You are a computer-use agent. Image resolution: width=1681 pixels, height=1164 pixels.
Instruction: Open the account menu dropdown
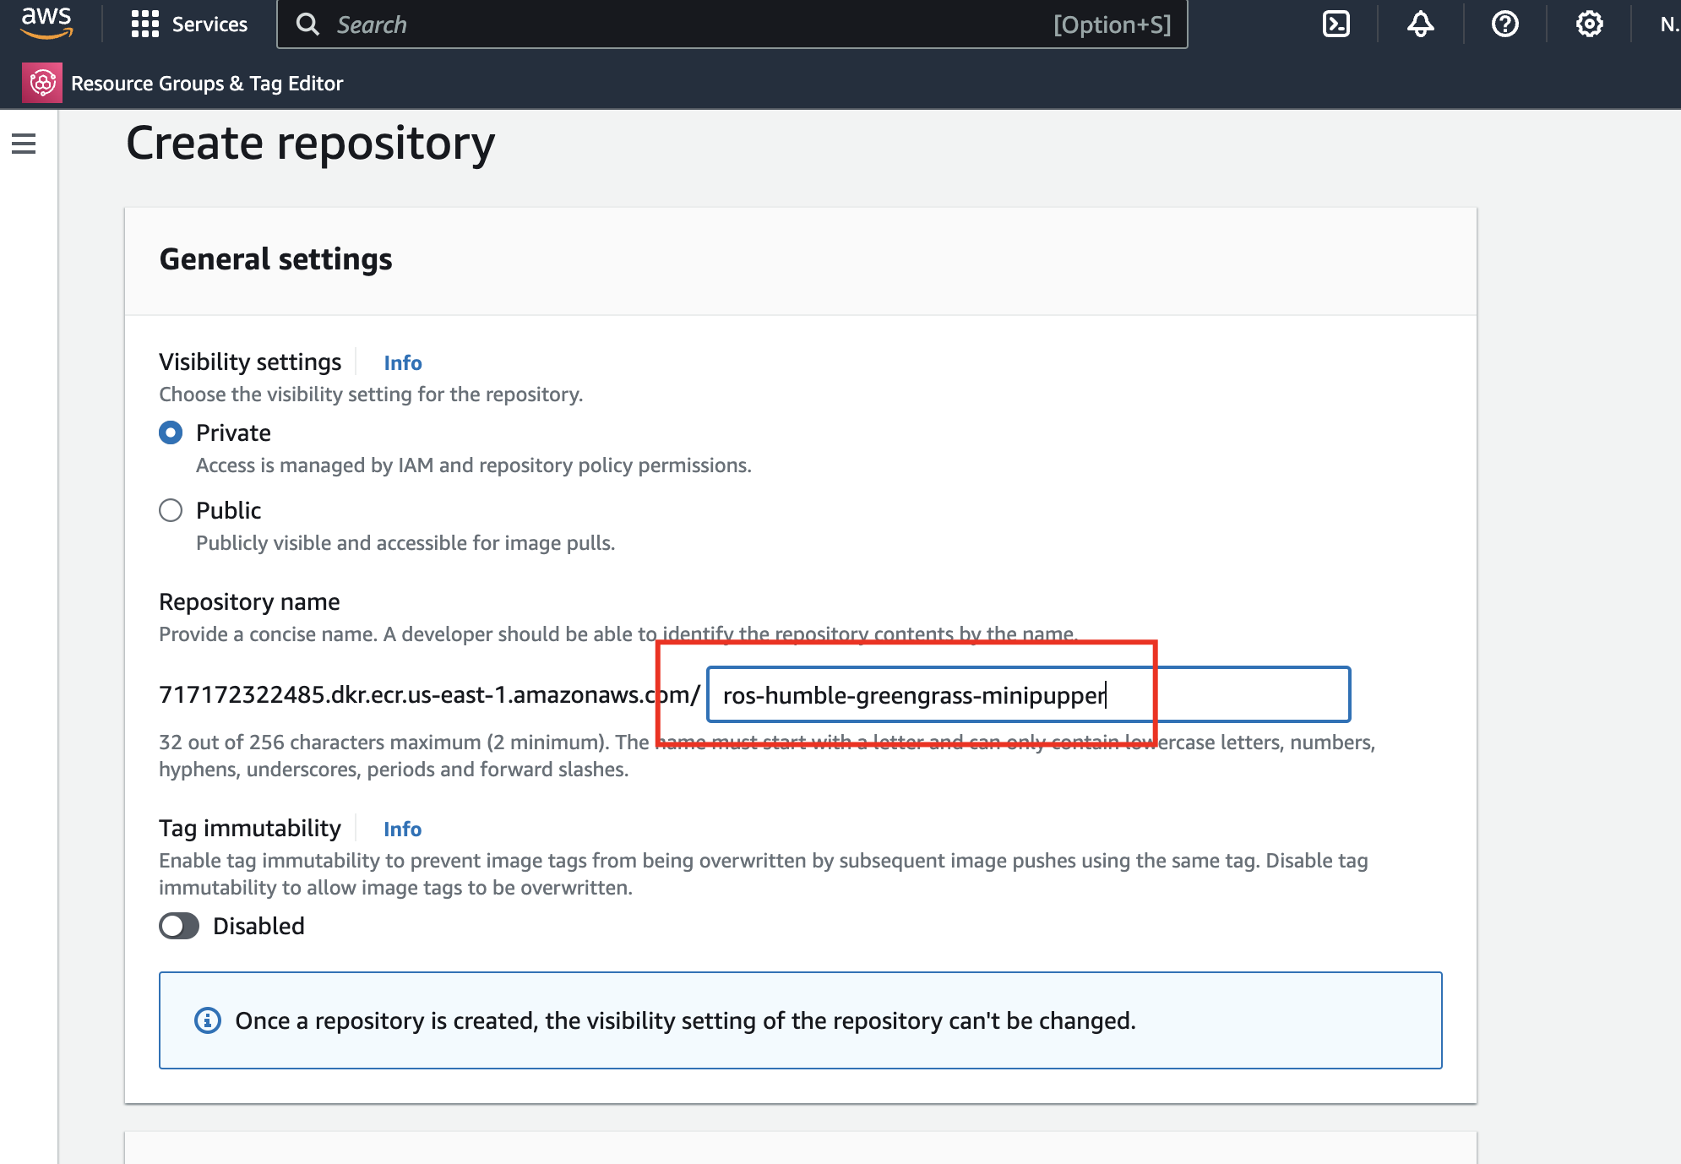(1667, 24)
